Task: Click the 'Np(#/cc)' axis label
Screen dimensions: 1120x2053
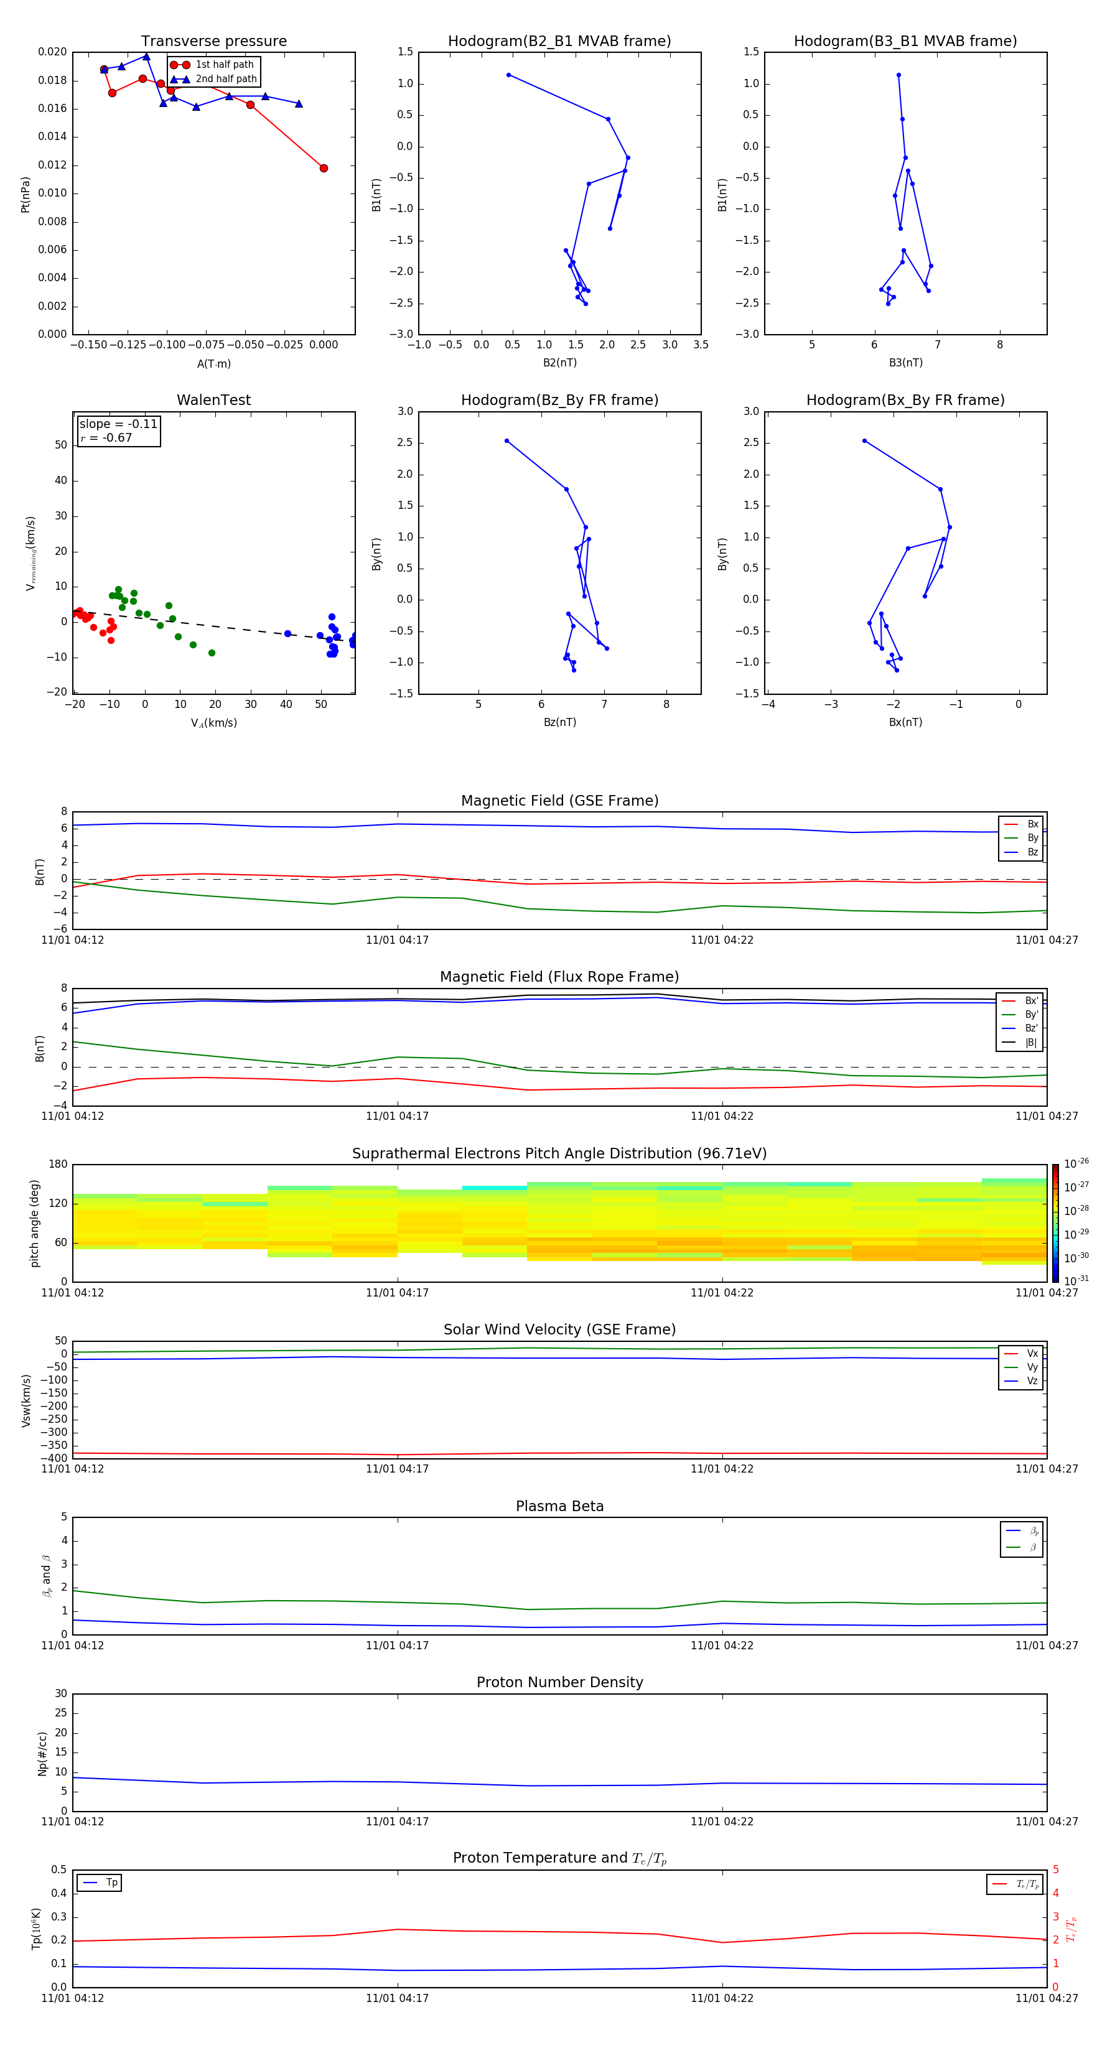Action: [42, 1753]
